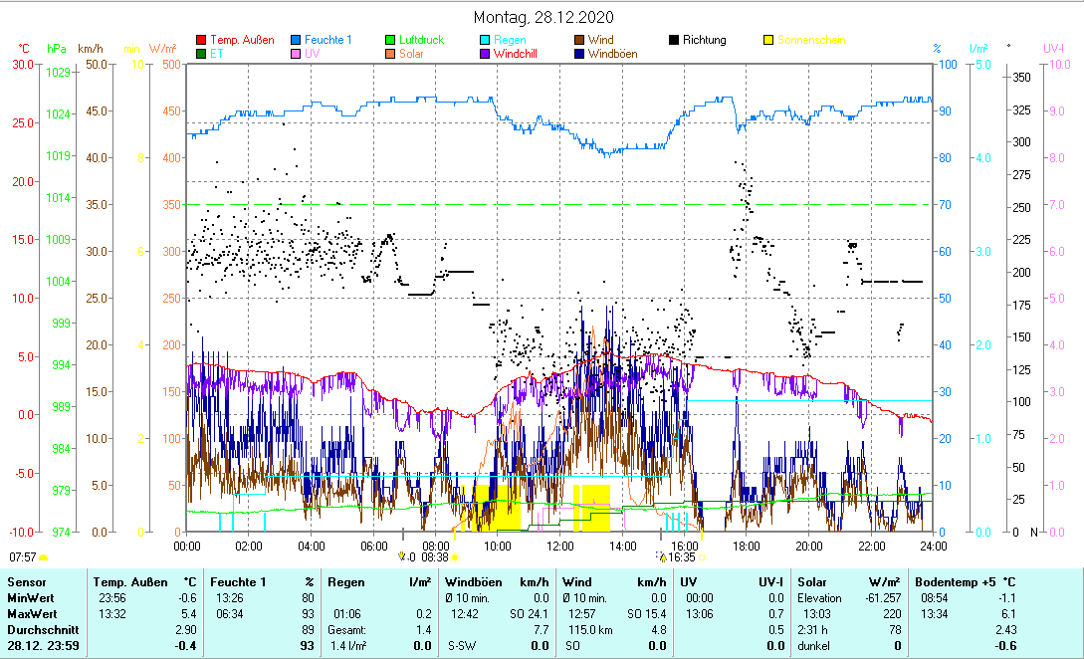Click the pink UV legend square

pos(296,54)
